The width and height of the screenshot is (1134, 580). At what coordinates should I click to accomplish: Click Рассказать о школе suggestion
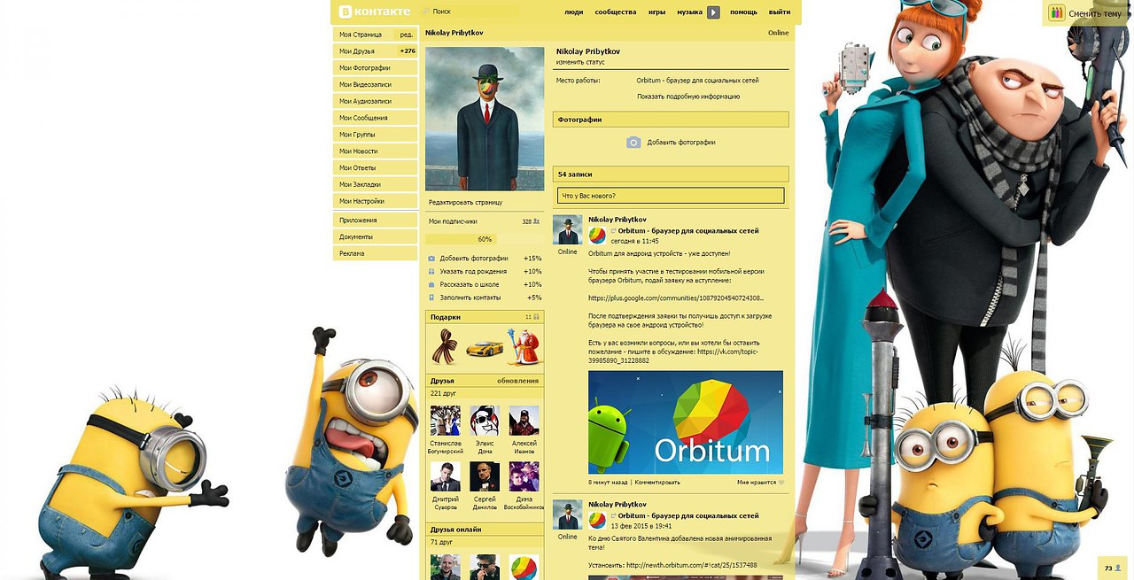click(485, 284)
